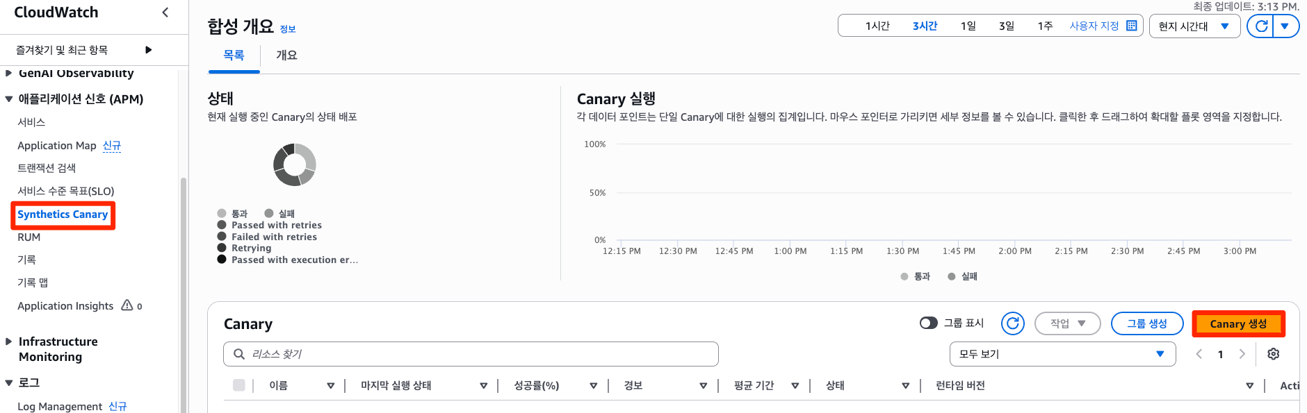
Task: Sort by 마지막 실행 상태 column arrow
Action: pyautogui.click(x=483, y=386)
